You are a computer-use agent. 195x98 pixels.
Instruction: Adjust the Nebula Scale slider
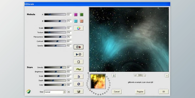tap(55, 28)
